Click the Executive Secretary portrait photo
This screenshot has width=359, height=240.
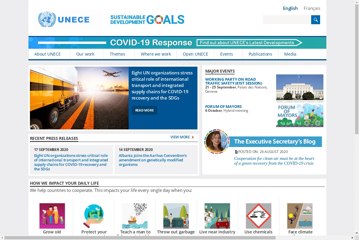click(217, 142)
